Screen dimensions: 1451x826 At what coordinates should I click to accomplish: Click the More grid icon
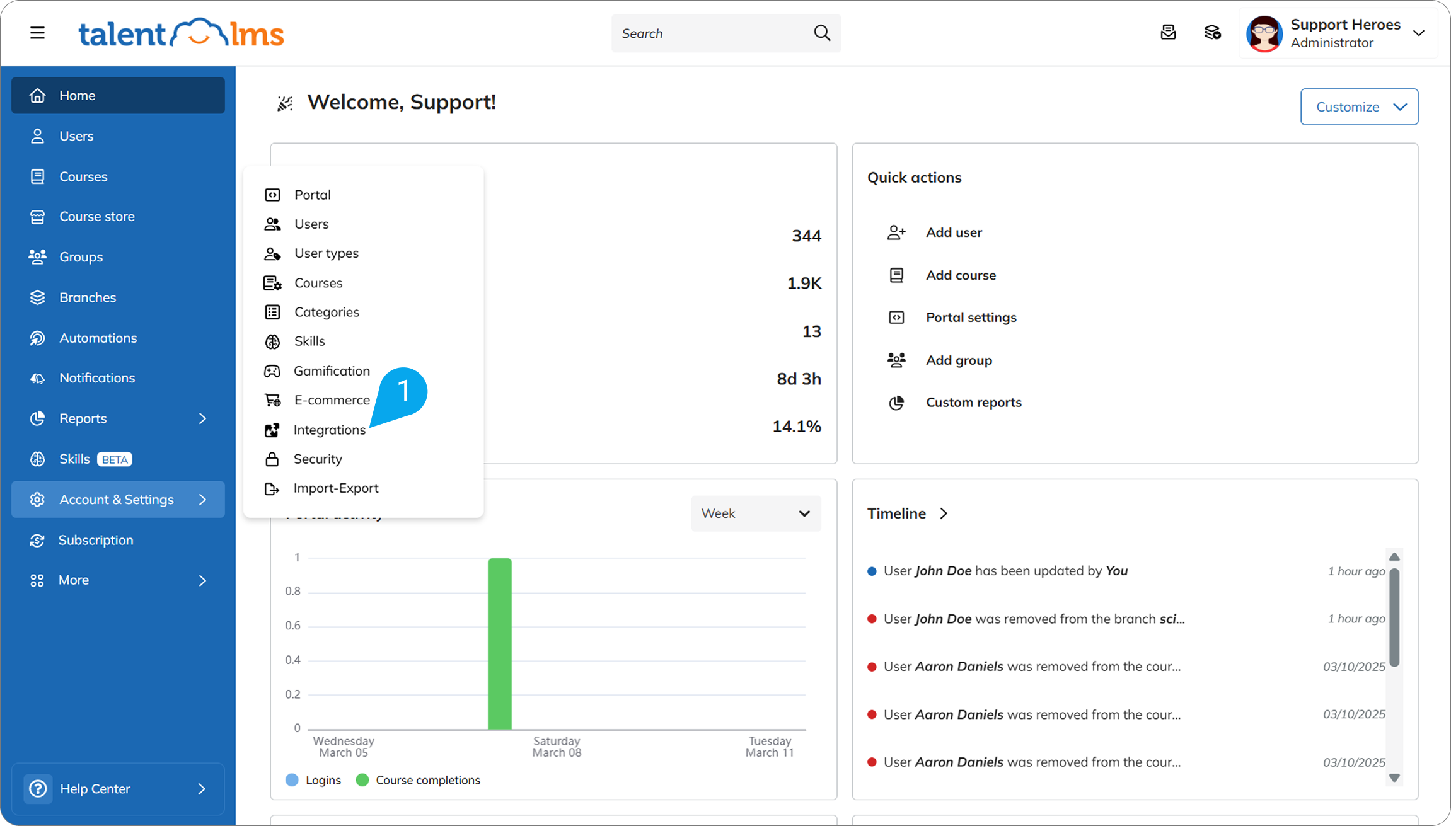point(37,580)
